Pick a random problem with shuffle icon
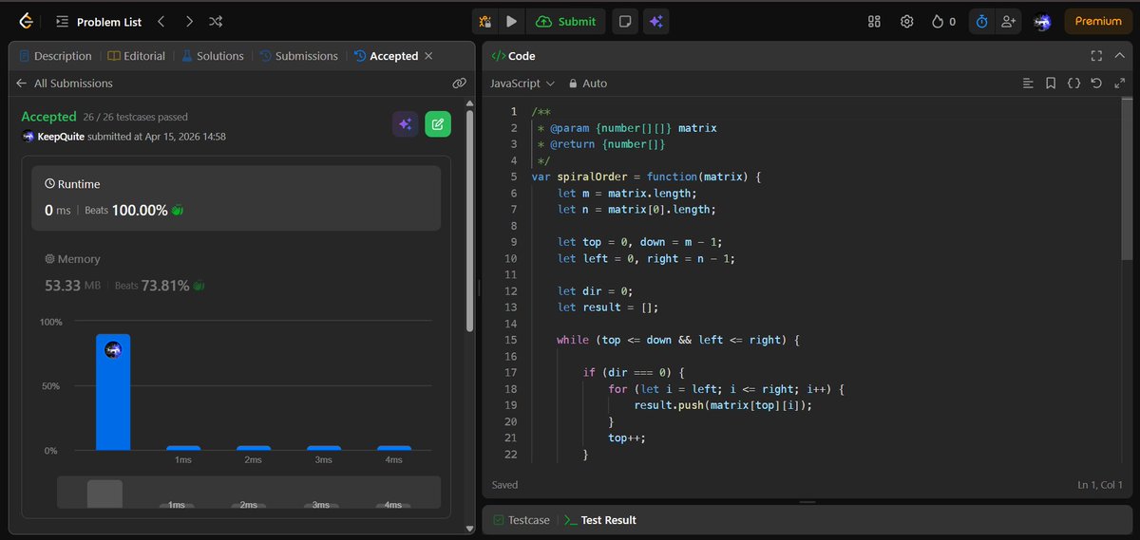Image resolution: width=1140 pixels, height=540 pixels. pos(217,21)
